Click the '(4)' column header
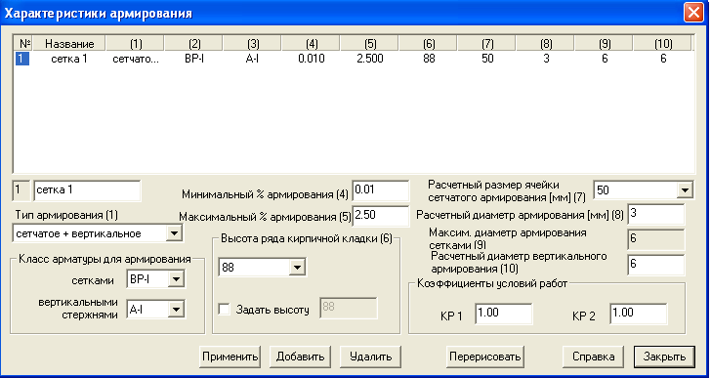 point(311,44)
